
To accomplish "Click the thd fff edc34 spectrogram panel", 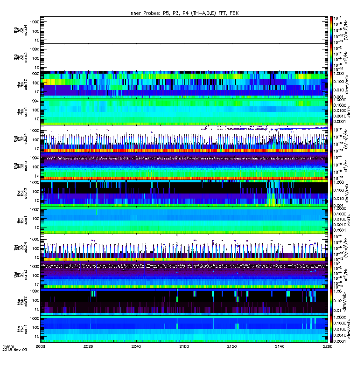I will (184, 139).
